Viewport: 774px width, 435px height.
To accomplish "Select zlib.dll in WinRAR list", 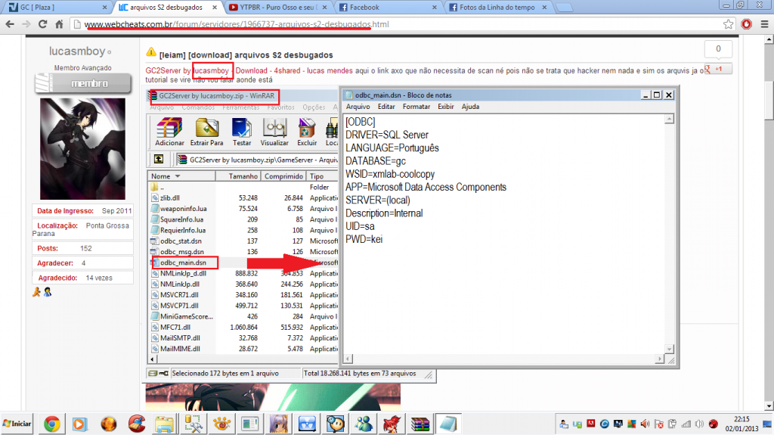I will [243, 197].
